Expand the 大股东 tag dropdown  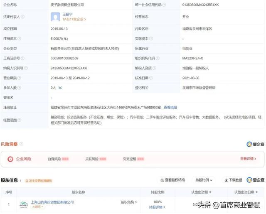[x=38, y=207]
